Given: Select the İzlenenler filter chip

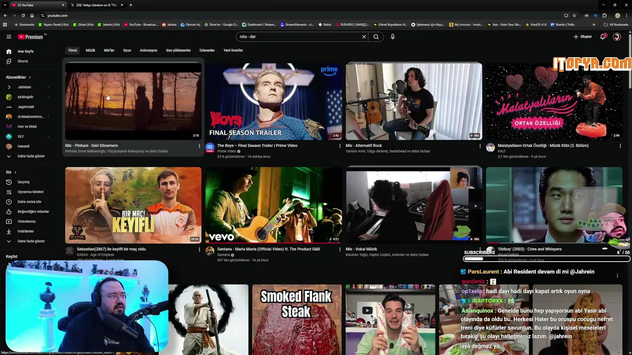Looking at the screenshot, I should coord(207,50).
